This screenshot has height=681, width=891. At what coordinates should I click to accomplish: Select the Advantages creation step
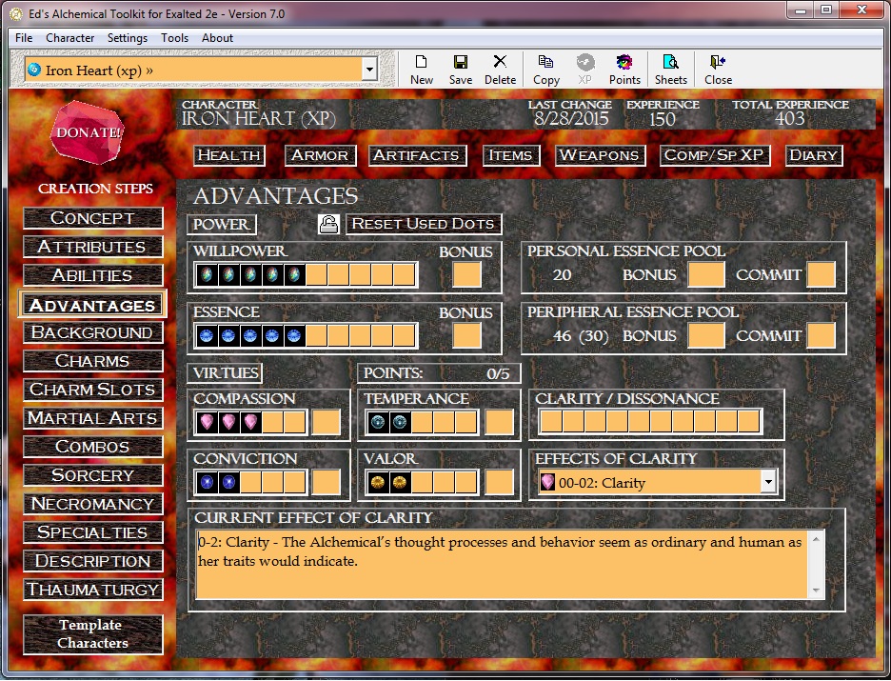coord(92,305)
